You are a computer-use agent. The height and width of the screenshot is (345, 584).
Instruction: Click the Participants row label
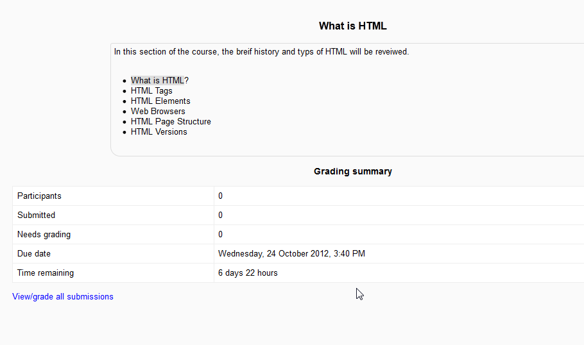point(39,196)
